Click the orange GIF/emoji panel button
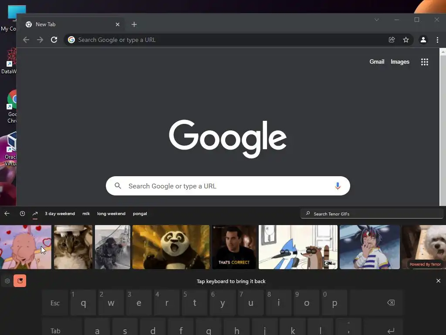Image resolution: width=446 pixels, height=335 pixels. coord(20,281)
